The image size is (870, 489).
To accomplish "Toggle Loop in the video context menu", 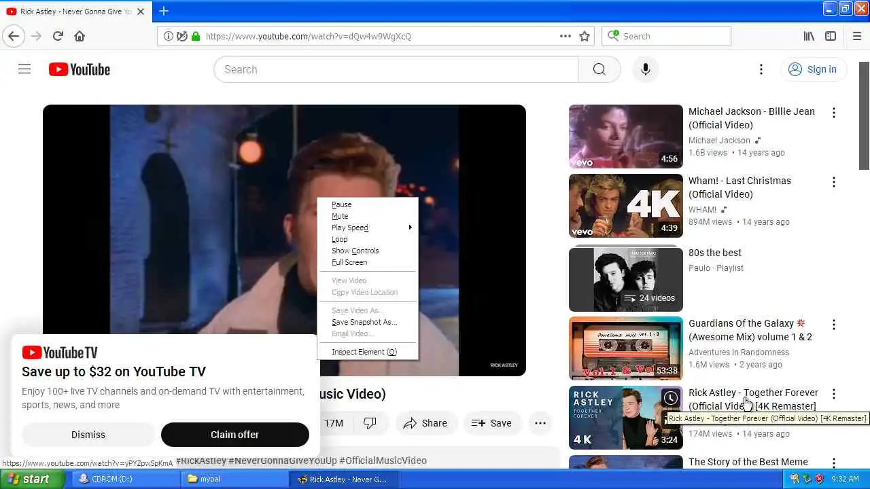I will click(x=368, y=239).
